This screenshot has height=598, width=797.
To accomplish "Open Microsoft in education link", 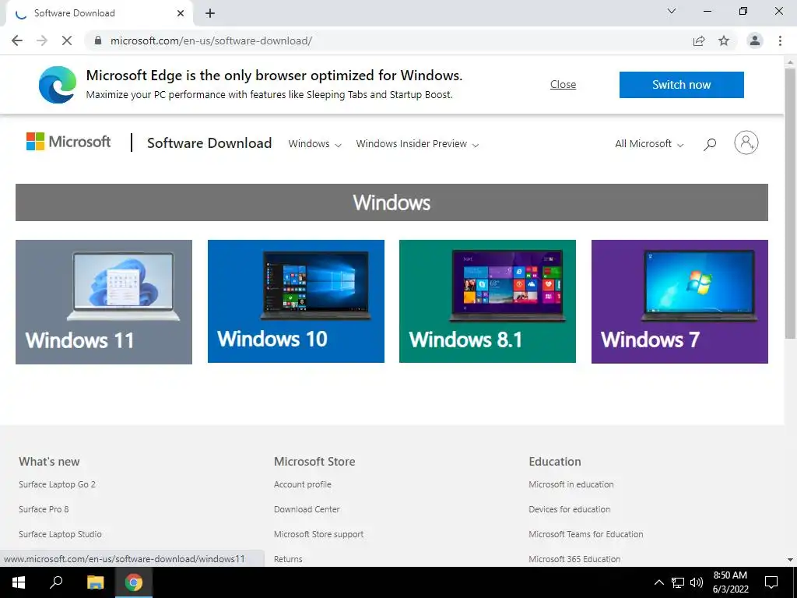I will tap(571, 484).
